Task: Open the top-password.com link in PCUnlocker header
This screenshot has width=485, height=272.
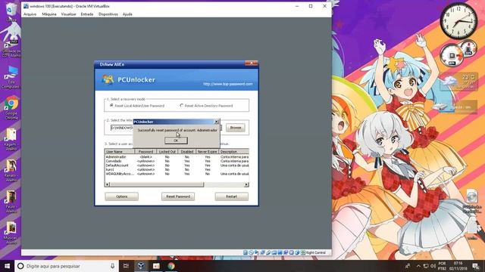Action: [227, 84]
